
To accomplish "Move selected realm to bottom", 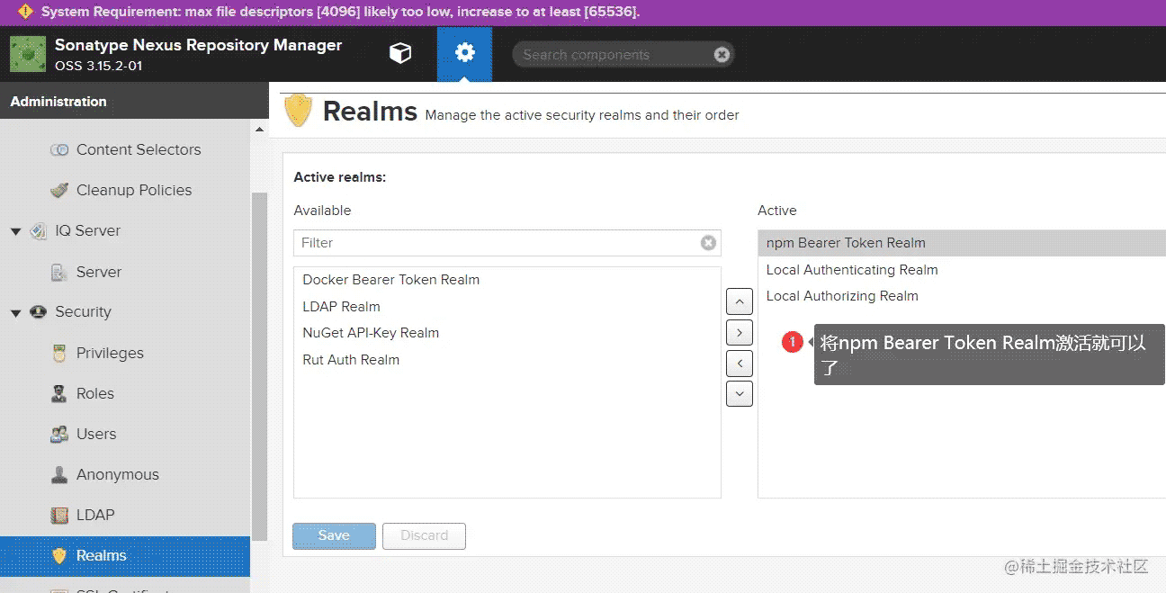I will click(739, 394).
